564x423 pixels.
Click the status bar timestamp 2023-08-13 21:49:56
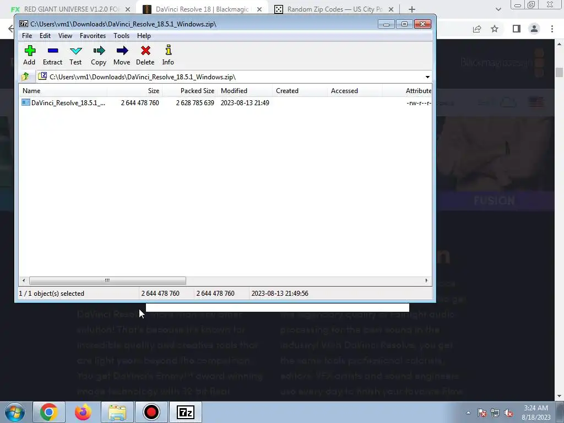(x=280, y=294)
